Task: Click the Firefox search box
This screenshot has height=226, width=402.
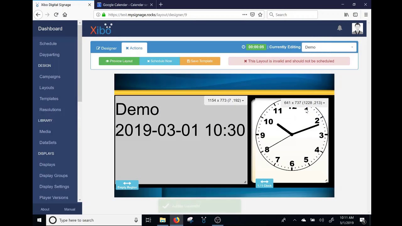Action: coord(292,14)
